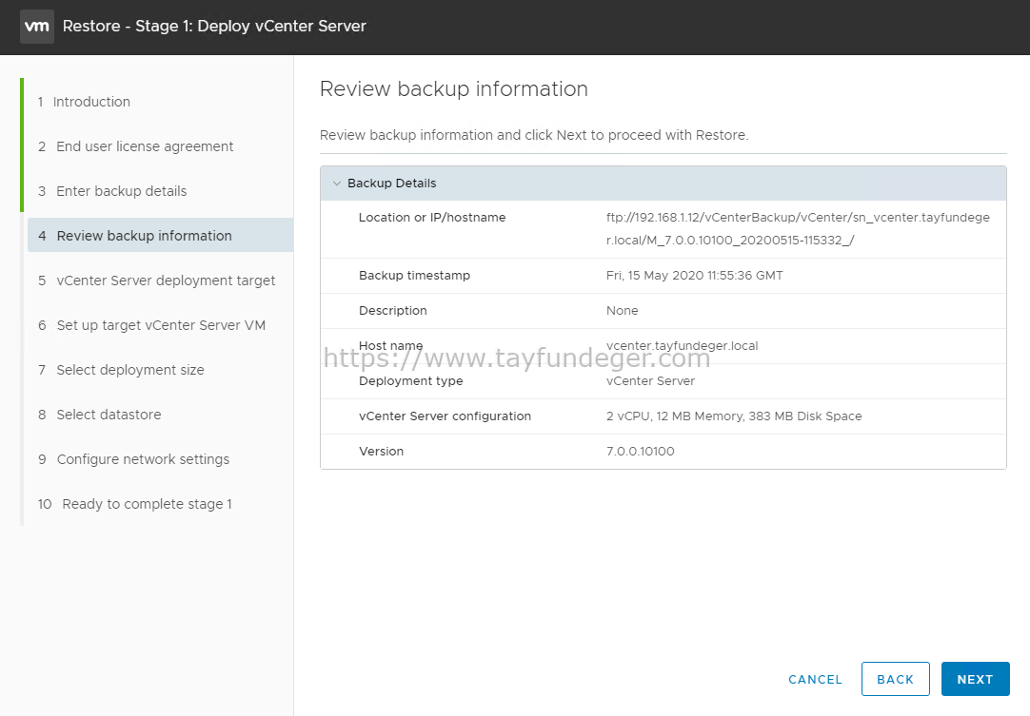Open step 2 End user license agreement

(x=135, y=146)
